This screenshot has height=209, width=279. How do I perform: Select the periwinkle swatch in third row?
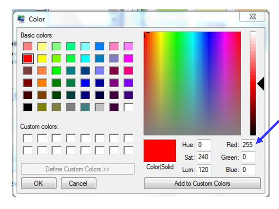click(100, 71)
